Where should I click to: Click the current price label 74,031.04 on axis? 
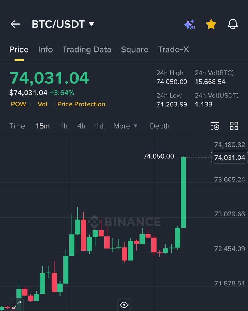[x=229, y=158]
